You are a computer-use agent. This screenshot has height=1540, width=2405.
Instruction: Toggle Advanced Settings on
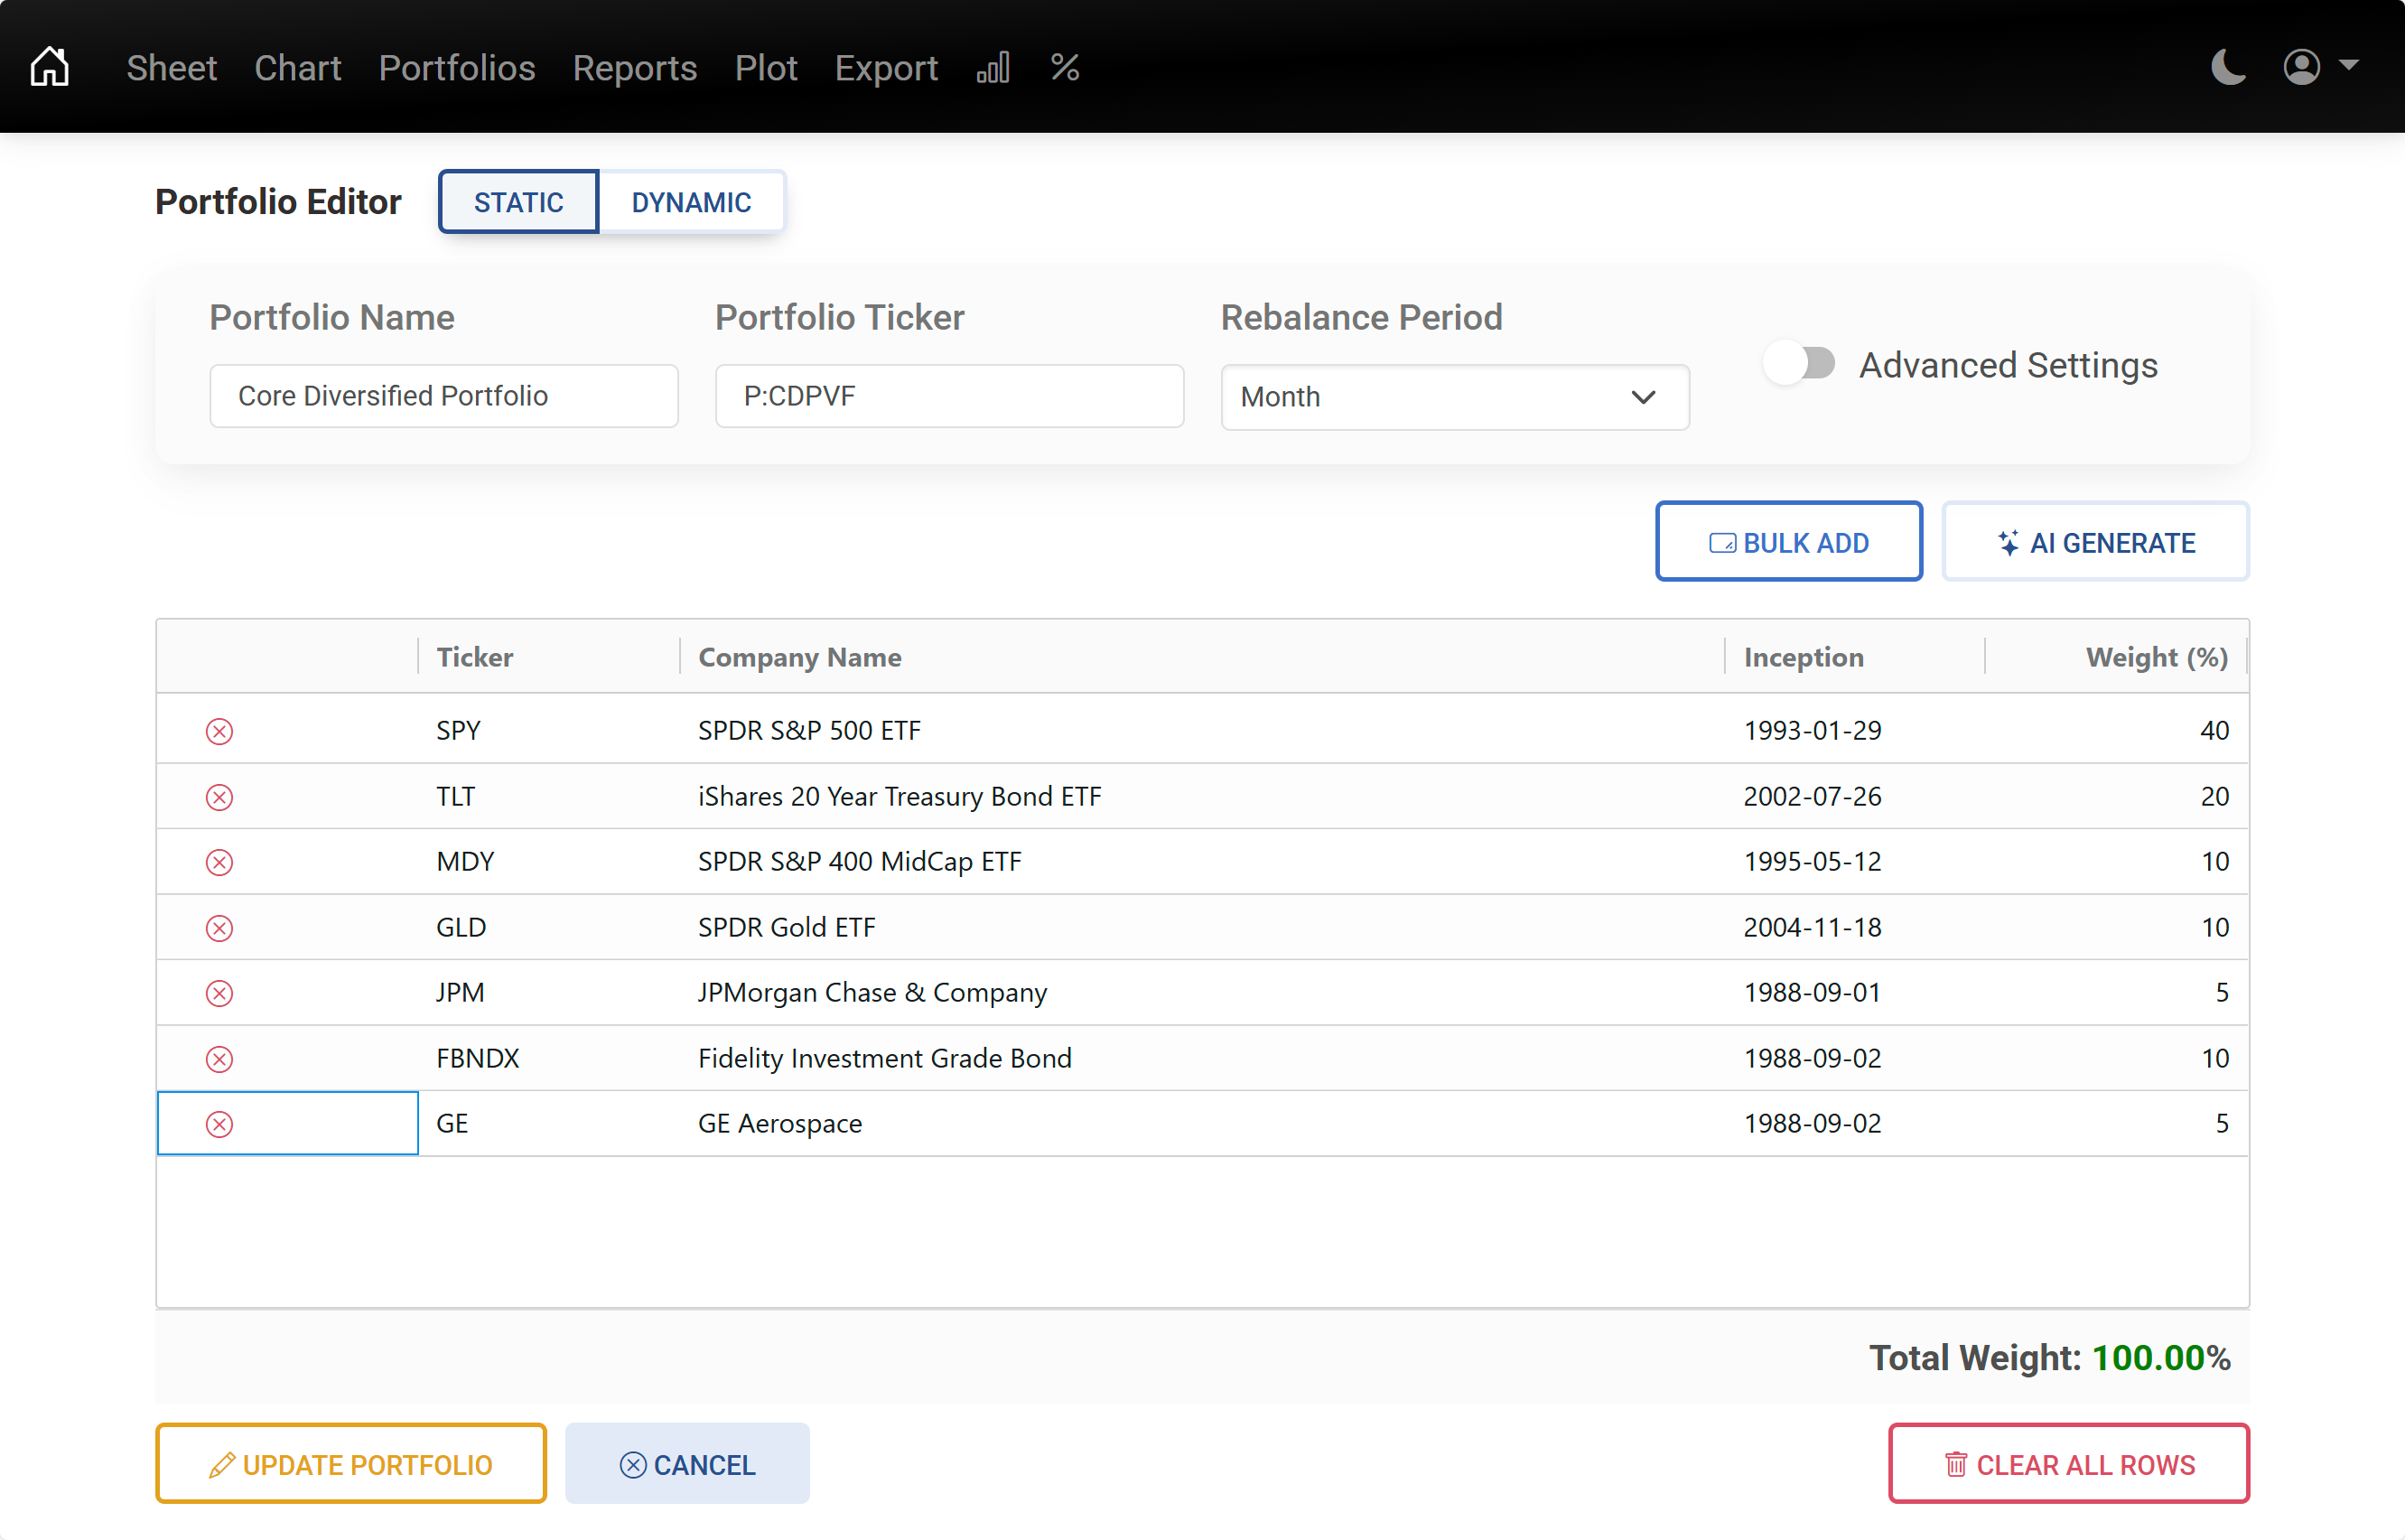[1799, 364]
